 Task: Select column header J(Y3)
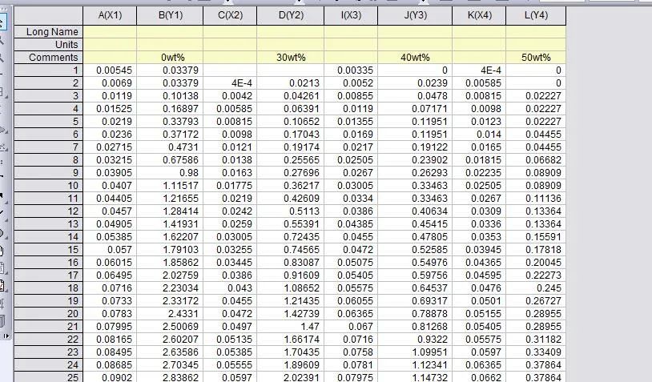tap(415, 15)
